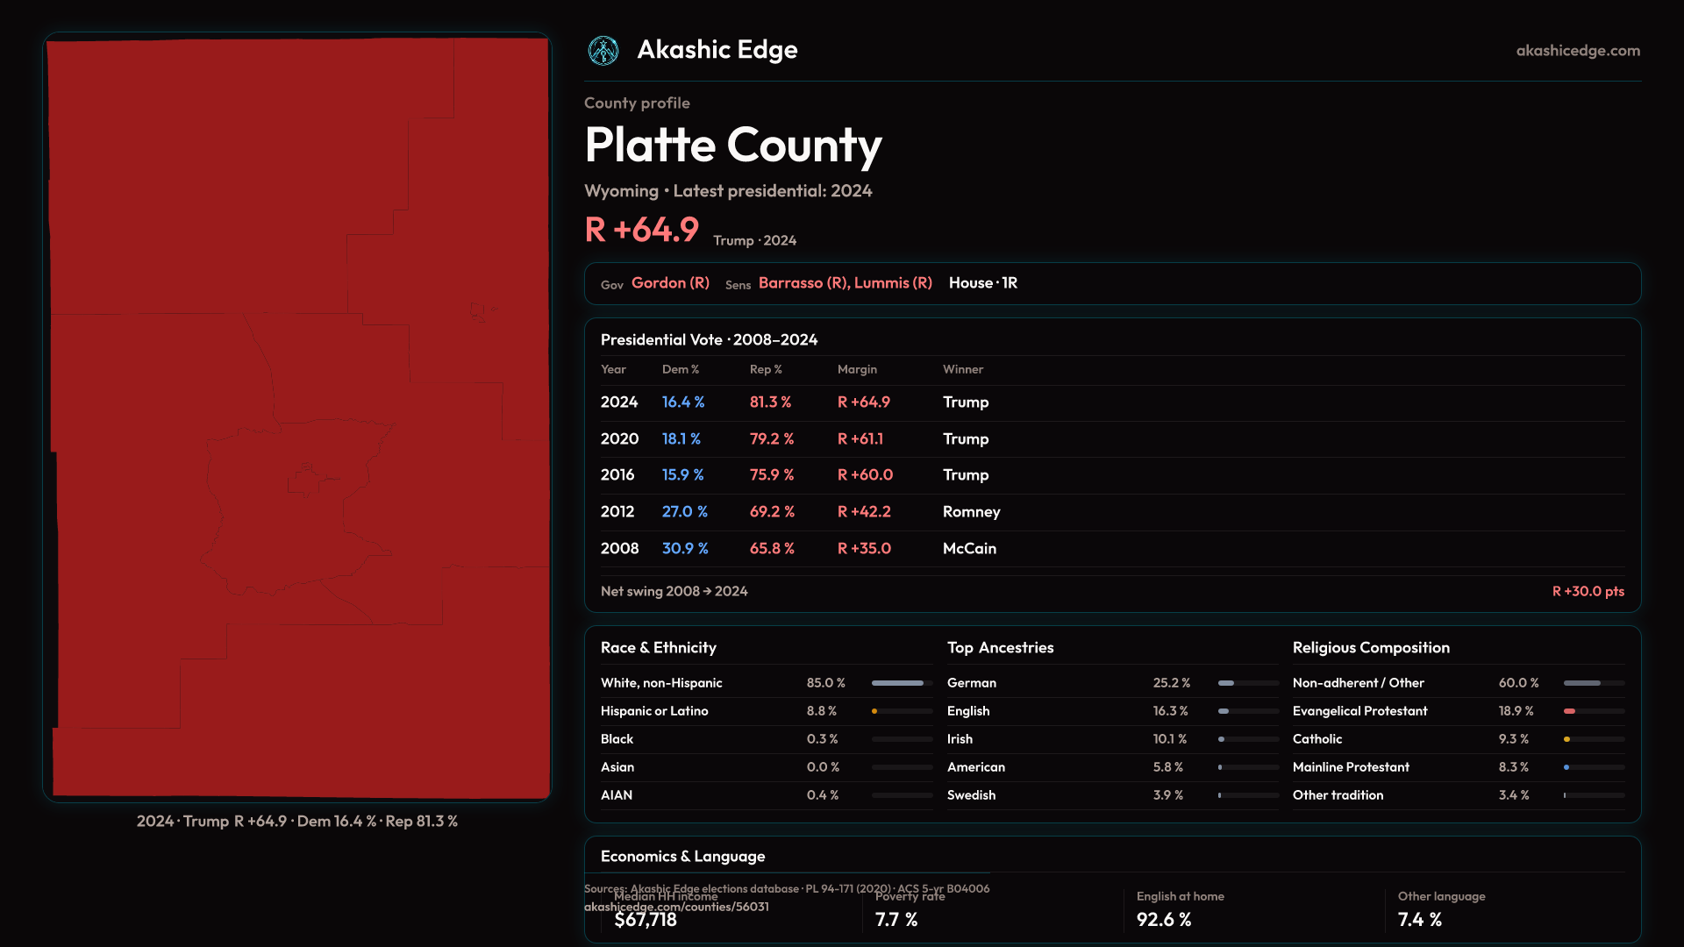Click the House 1R label
The height and width of the screenshot is (947, 1684).
(982, 283)
